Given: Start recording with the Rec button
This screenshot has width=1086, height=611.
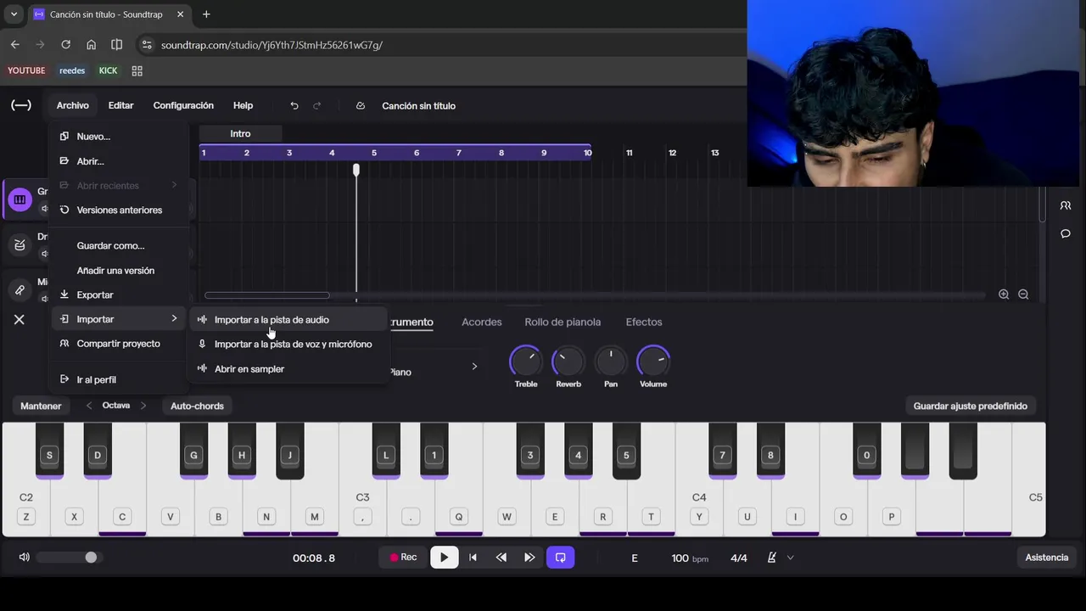Looking at the screenshot, I should (403, 558).
